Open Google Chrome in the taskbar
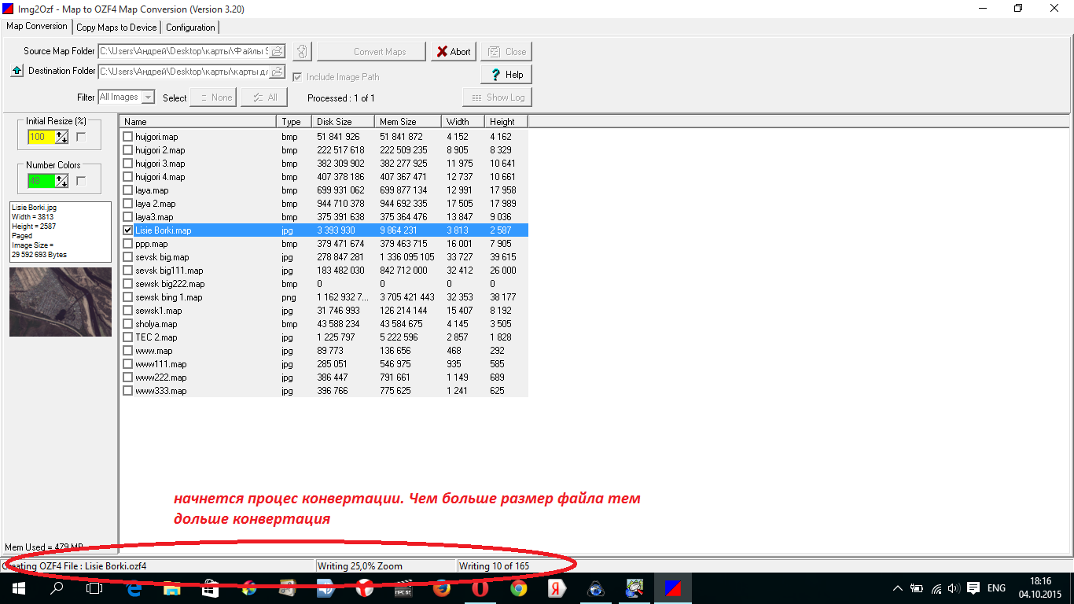 pos(518,587)
